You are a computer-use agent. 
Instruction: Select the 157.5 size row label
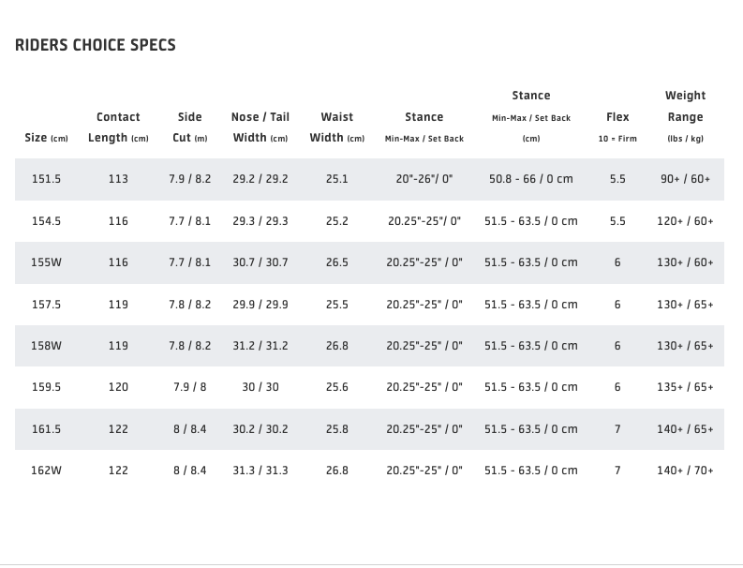(x=46, y=305)
